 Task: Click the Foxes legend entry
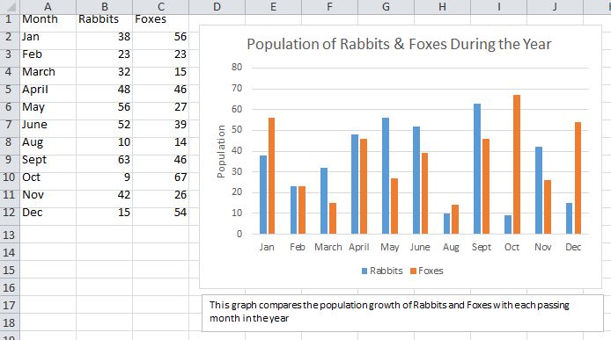[427, 271]
